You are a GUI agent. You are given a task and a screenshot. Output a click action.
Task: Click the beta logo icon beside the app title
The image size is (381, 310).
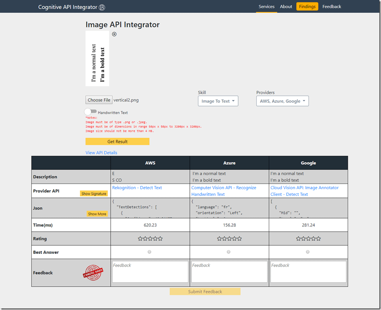(x=102, y=7)
